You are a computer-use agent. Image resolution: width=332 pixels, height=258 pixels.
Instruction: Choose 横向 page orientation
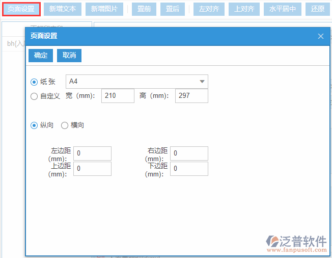point(65,125)
